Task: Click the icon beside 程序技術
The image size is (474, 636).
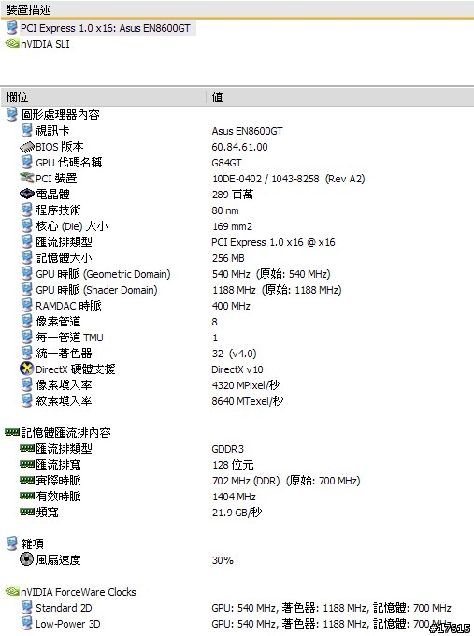Action: click(x=26, y=210)
